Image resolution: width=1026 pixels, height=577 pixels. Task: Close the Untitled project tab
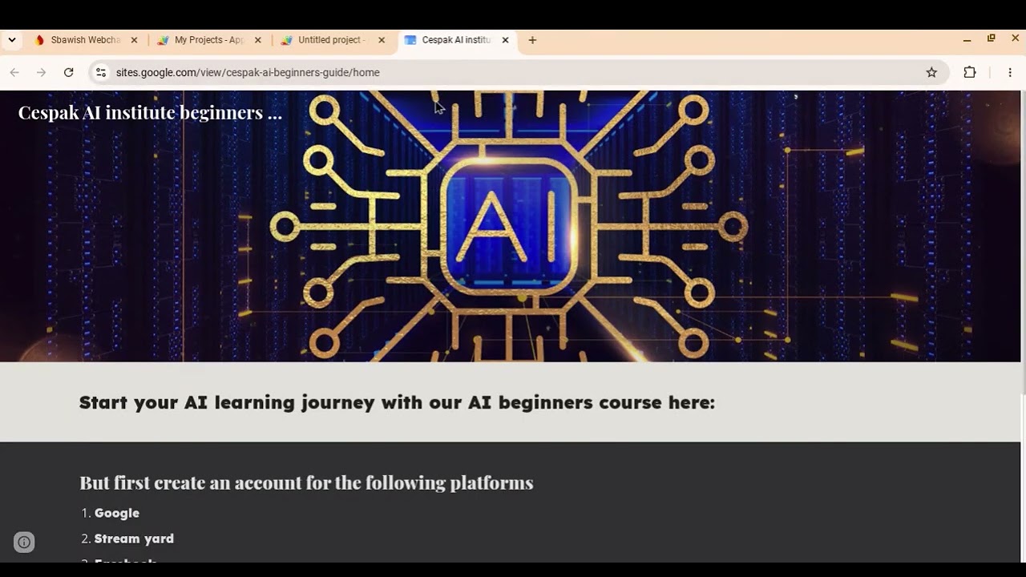(382, 40)
